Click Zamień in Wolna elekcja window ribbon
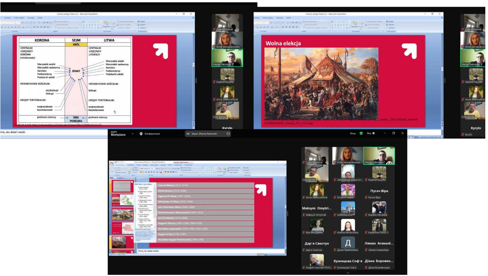 click(391, 25)
